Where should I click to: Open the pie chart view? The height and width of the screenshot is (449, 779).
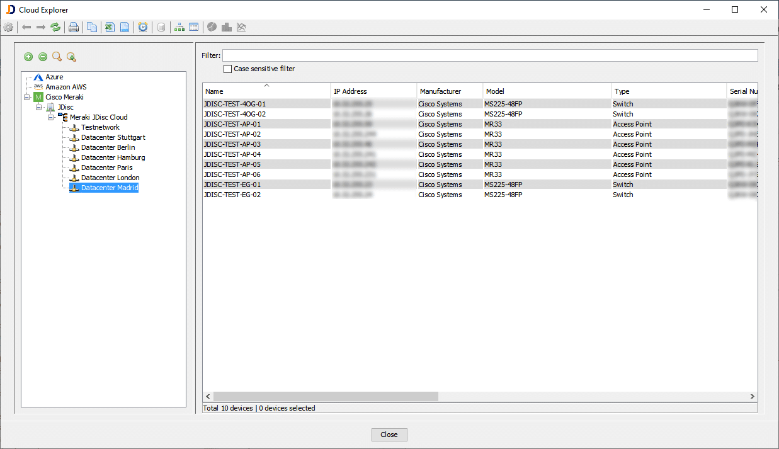coord(212,27)
